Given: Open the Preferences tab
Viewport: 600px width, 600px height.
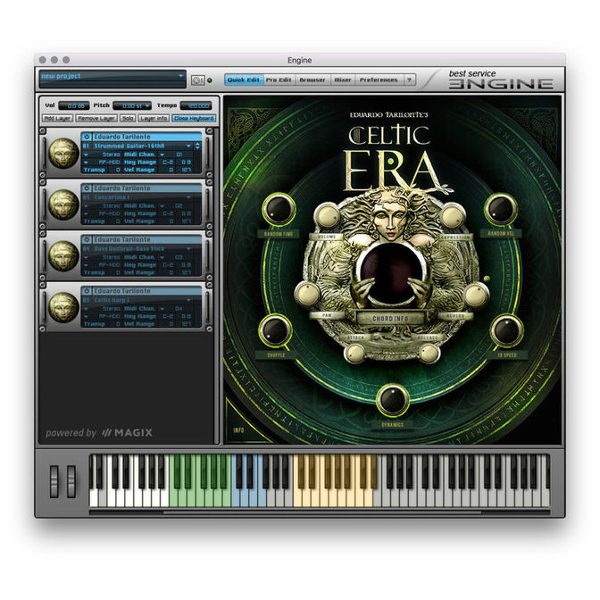Looking at the screenshot, I should click(379, 80).
